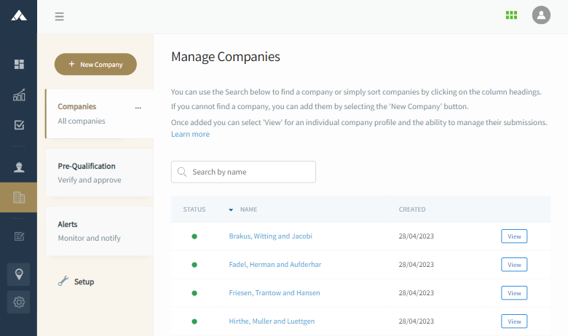Open the settings gear icon in sidebar
The image size is (568, 336).
19,302
